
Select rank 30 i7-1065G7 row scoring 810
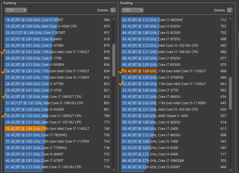pos(57,97)
